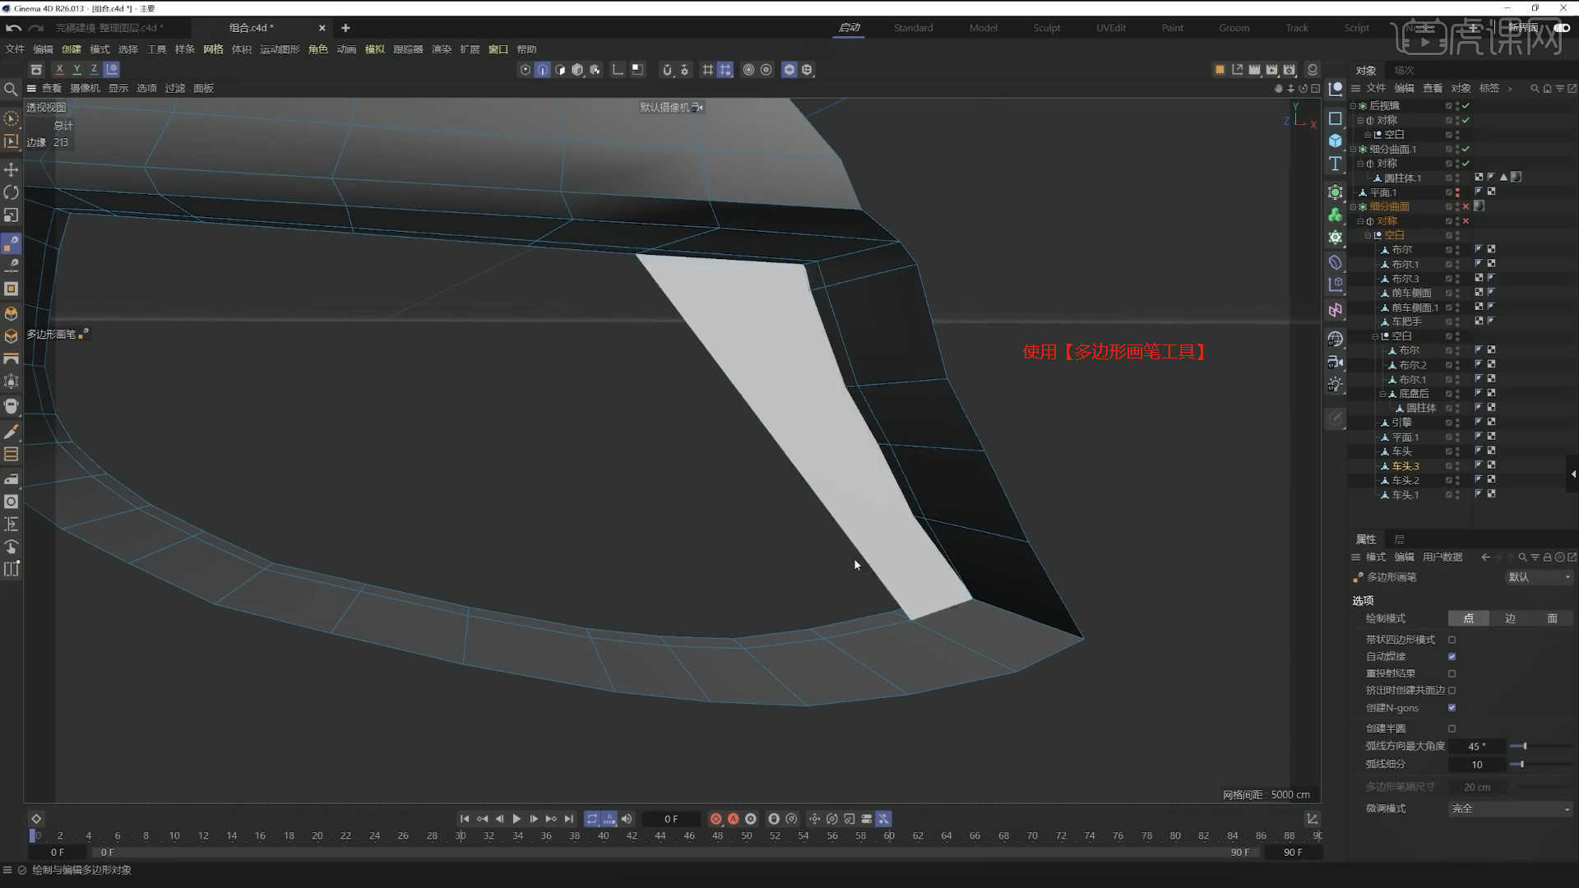Go to the start of the timeline
The width and height of the screenshot is (1579, 888).
point(465,819)
